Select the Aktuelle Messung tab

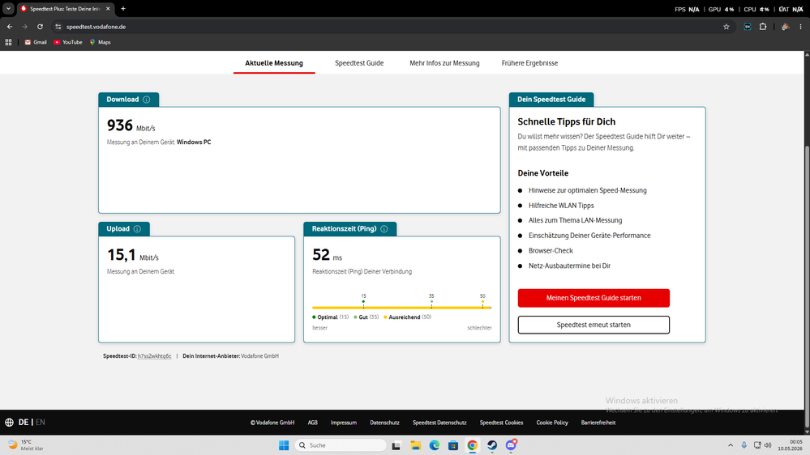click(274, 63)
